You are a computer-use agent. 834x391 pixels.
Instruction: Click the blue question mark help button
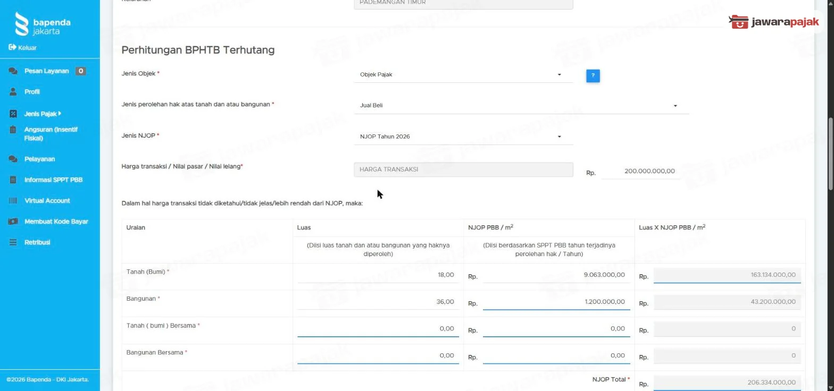point(593,76)
